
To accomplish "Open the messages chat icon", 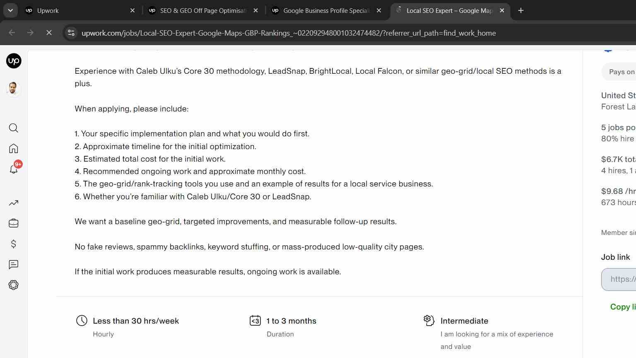I will click(14, 264).
